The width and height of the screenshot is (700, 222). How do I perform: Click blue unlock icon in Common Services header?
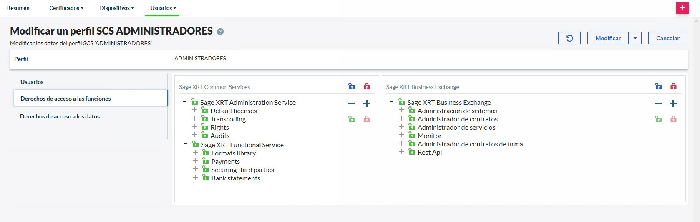(352, 86)
